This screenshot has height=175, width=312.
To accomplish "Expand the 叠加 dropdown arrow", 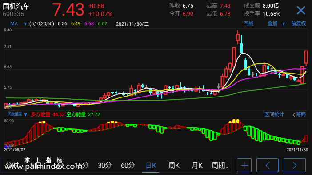I will click(284, 24).
